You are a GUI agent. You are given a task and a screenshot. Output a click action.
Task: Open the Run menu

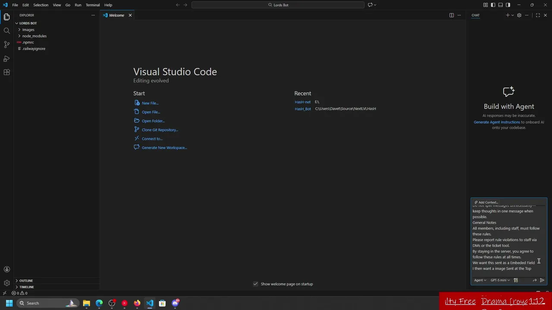[x=78, y=5]
